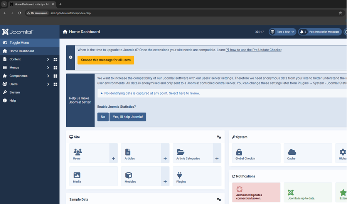Open the Cache quick icon
This screenshot has height=204, width=347.
[x=308, y=153]
